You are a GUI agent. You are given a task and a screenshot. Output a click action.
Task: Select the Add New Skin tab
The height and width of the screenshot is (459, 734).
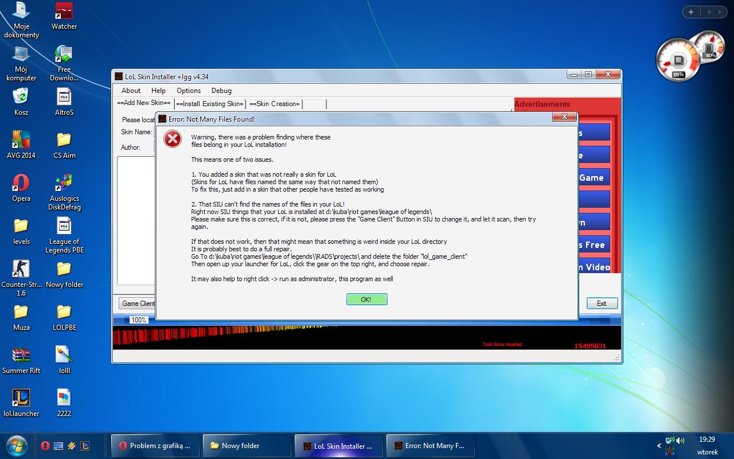tap(144, 103)
